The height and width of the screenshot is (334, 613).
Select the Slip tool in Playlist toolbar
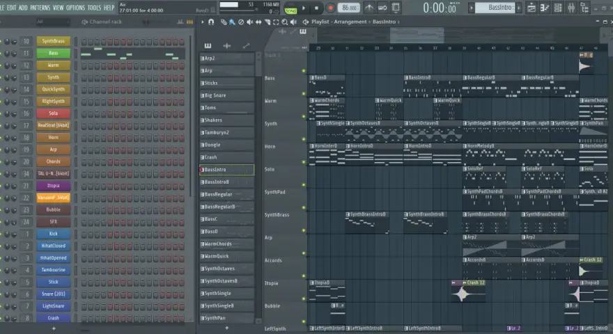[258, 22]
